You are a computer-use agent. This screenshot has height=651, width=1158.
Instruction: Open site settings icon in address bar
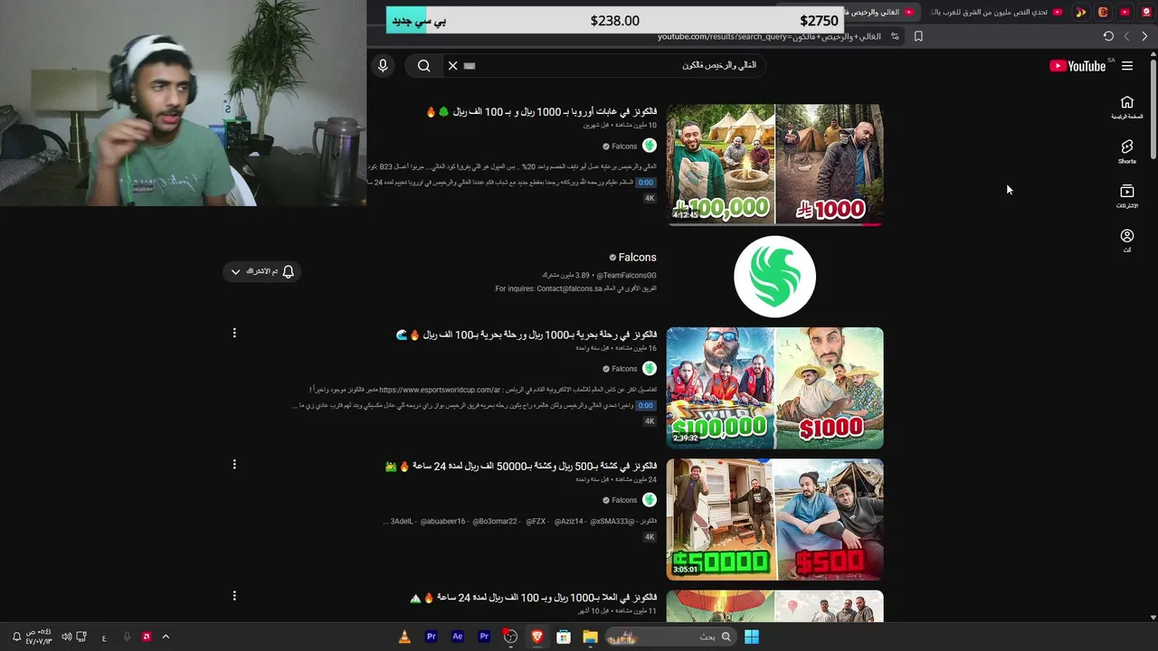[x=895, y=36]
